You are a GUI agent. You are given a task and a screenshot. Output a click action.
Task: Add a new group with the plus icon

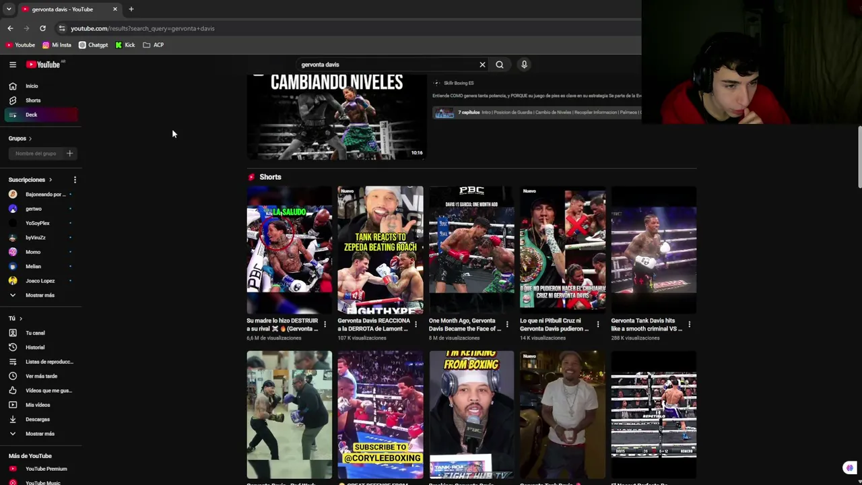click(69, 154)
